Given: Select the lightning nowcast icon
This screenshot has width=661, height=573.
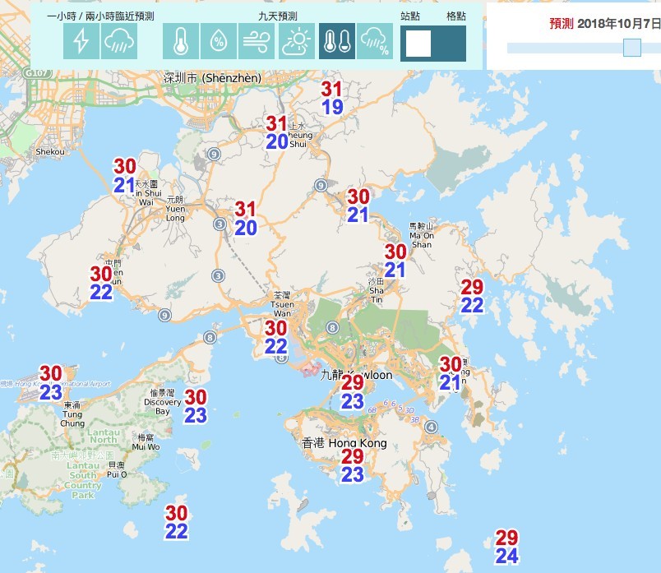Looking at the screenshot, I should 81,42.
